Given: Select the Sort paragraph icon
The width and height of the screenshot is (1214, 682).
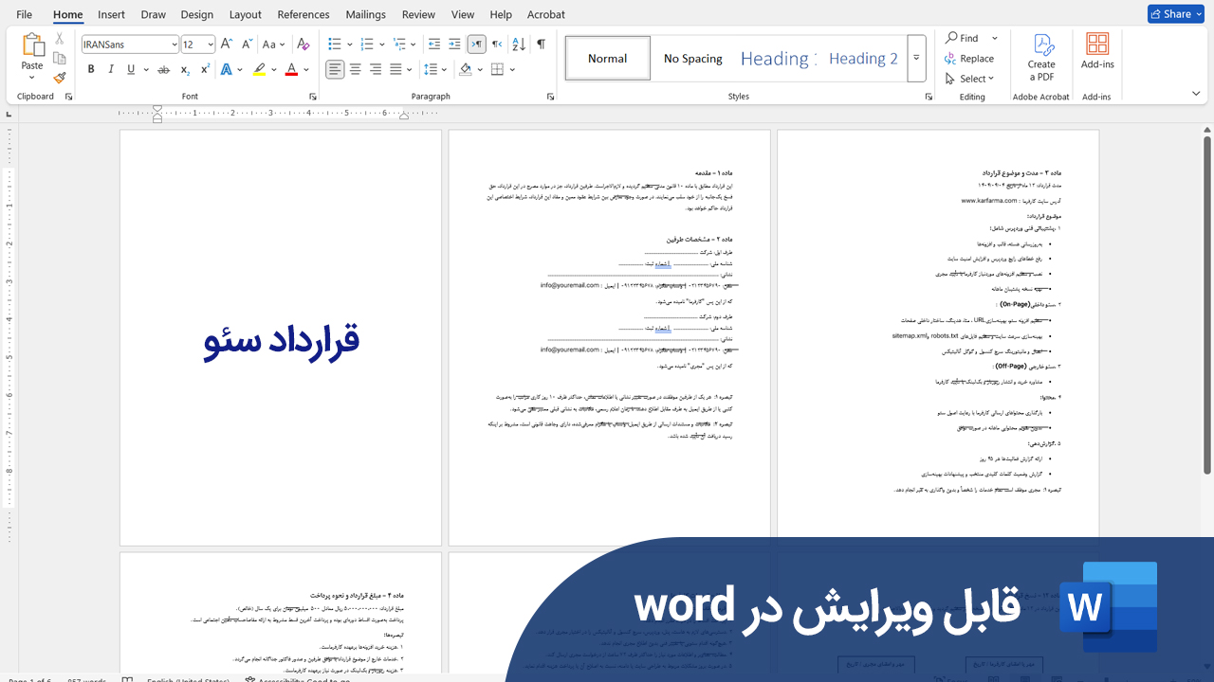Looking at the screenshot, I should (x=518, y=45).
